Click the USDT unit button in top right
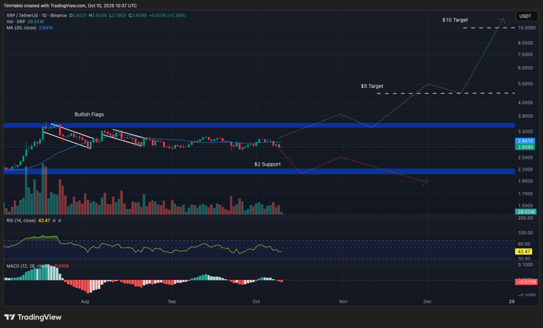The image size is (543, 328). pos(526,16)
